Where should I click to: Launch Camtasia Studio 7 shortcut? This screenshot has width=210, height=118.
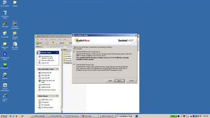pos(15,35)
